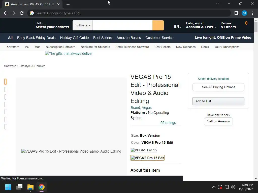Open File Explorer from the taskbar

[30, 187]
